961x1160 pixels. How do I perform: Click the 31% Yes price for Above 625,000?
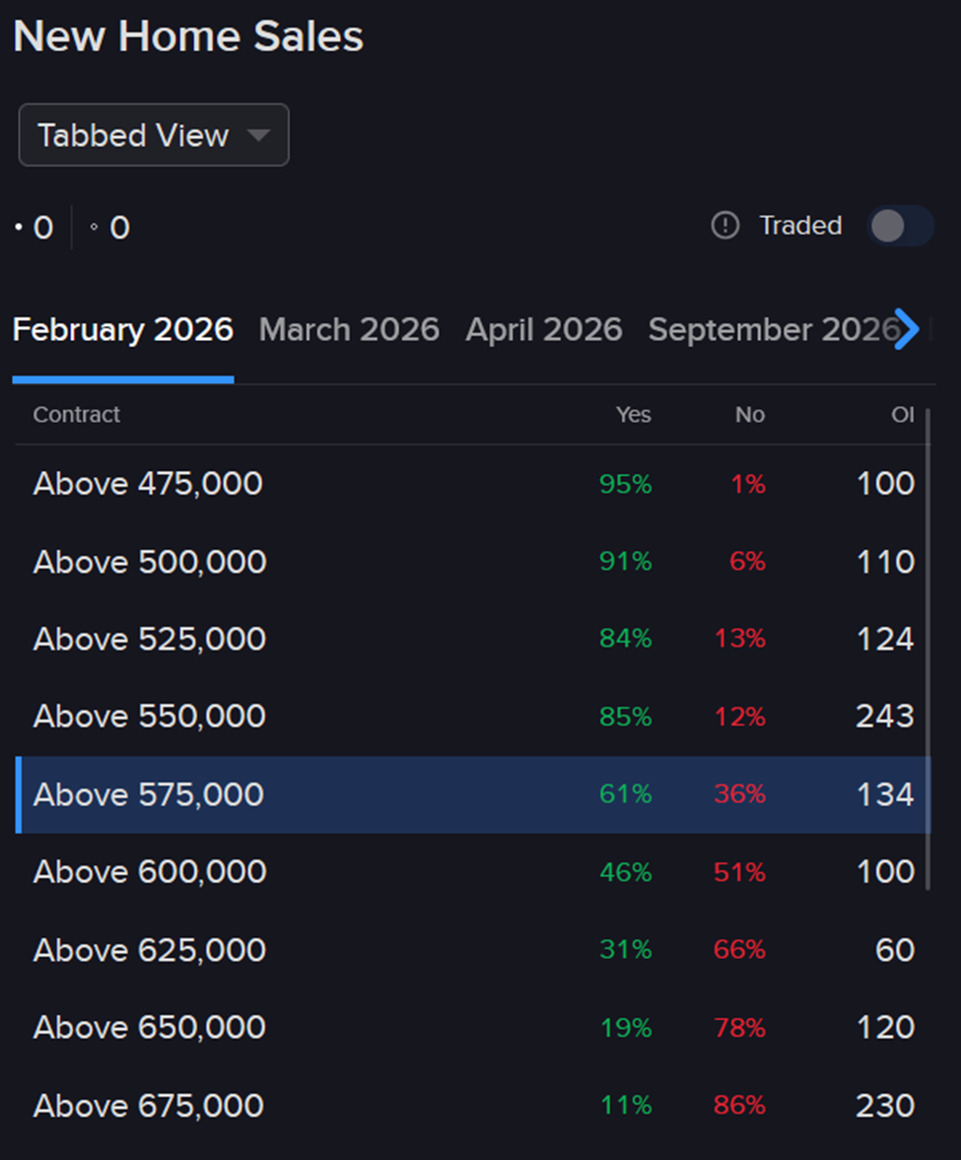[625, 949]
